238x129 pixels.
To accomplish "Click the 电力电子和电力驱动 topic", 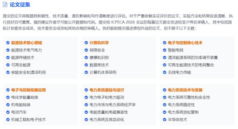I will click(107, 98).
